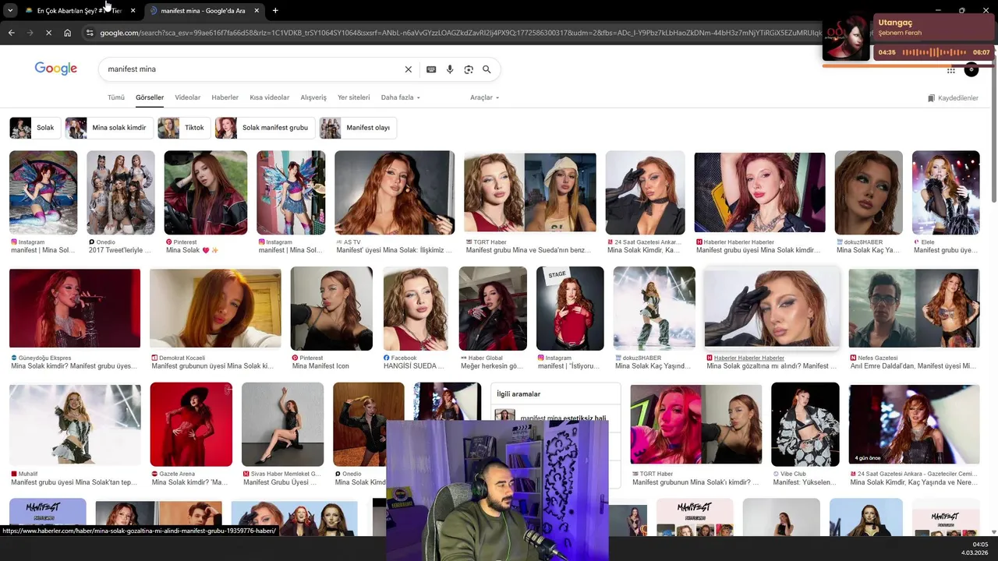Open Haberler 'Mina Solak kimdir' top-row thumbnail

point(759,192)
